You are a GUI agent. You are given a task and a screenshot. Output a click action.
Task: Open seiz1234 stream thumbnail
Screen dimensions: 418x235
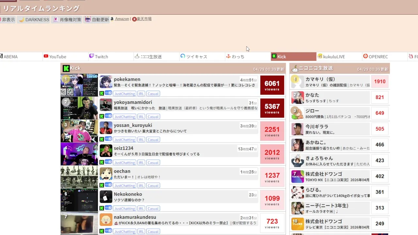[x=79, y=154]
